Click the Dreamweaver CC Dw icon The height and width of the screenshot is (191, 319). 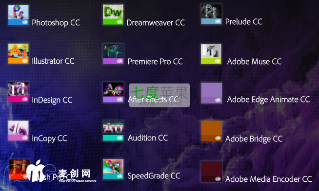click(x=113, y=15)
